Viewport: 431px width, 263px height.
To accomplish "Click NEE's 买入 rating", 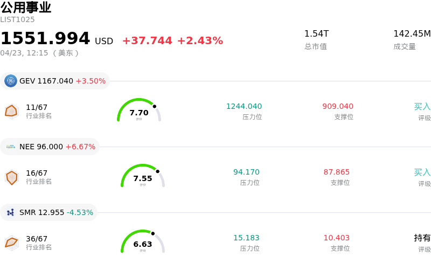I will click(422, 172).
